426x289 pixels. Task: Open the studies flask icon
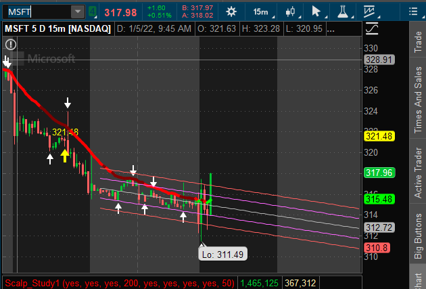343,12
